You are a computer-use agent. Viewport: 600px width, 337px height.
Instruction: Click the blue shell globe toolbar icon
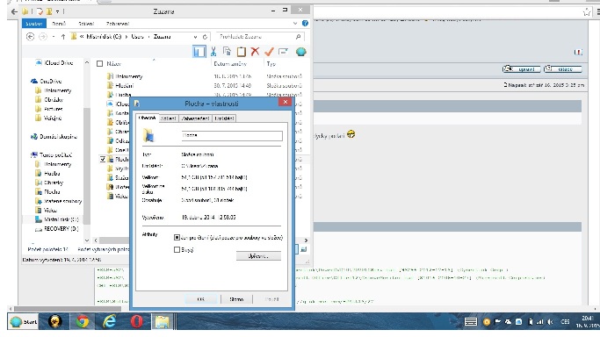(x=300, y=52)
